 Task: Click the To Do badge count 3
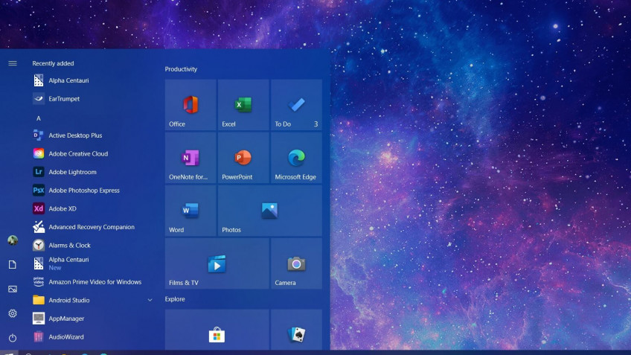316,124
